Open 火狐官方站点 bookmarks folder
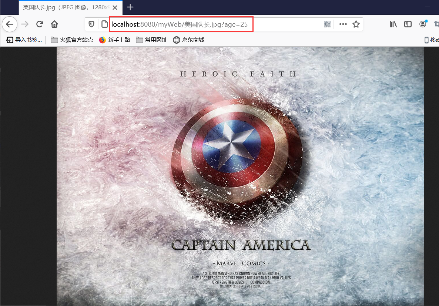This screenshot has height=306, width=439. pyautogui.click(x=72, y=40)
